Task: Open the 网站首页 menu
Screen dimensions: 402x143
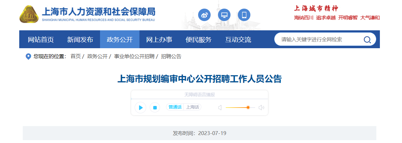Action: click(41, 40)
